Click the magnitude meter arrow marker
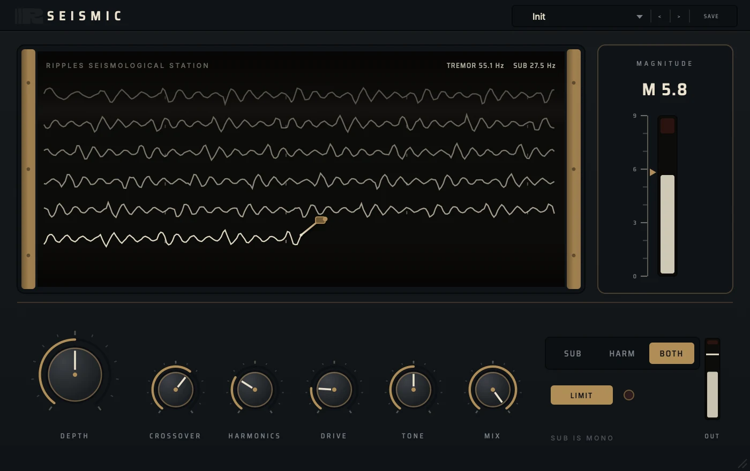This screenshot has height=471, width=750. pyautogui.click(x=652, y=172)
